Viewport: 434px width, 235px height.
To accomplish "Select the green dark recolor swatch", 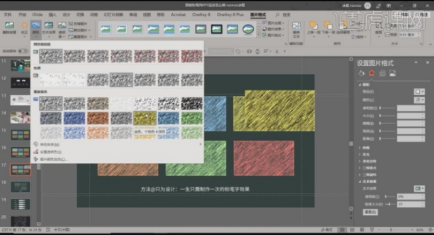I will click(x=192, y=118).
